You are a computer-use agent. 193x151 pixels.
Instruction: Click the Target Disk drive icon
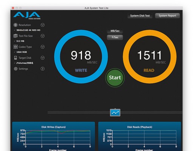tap(15, 58)
